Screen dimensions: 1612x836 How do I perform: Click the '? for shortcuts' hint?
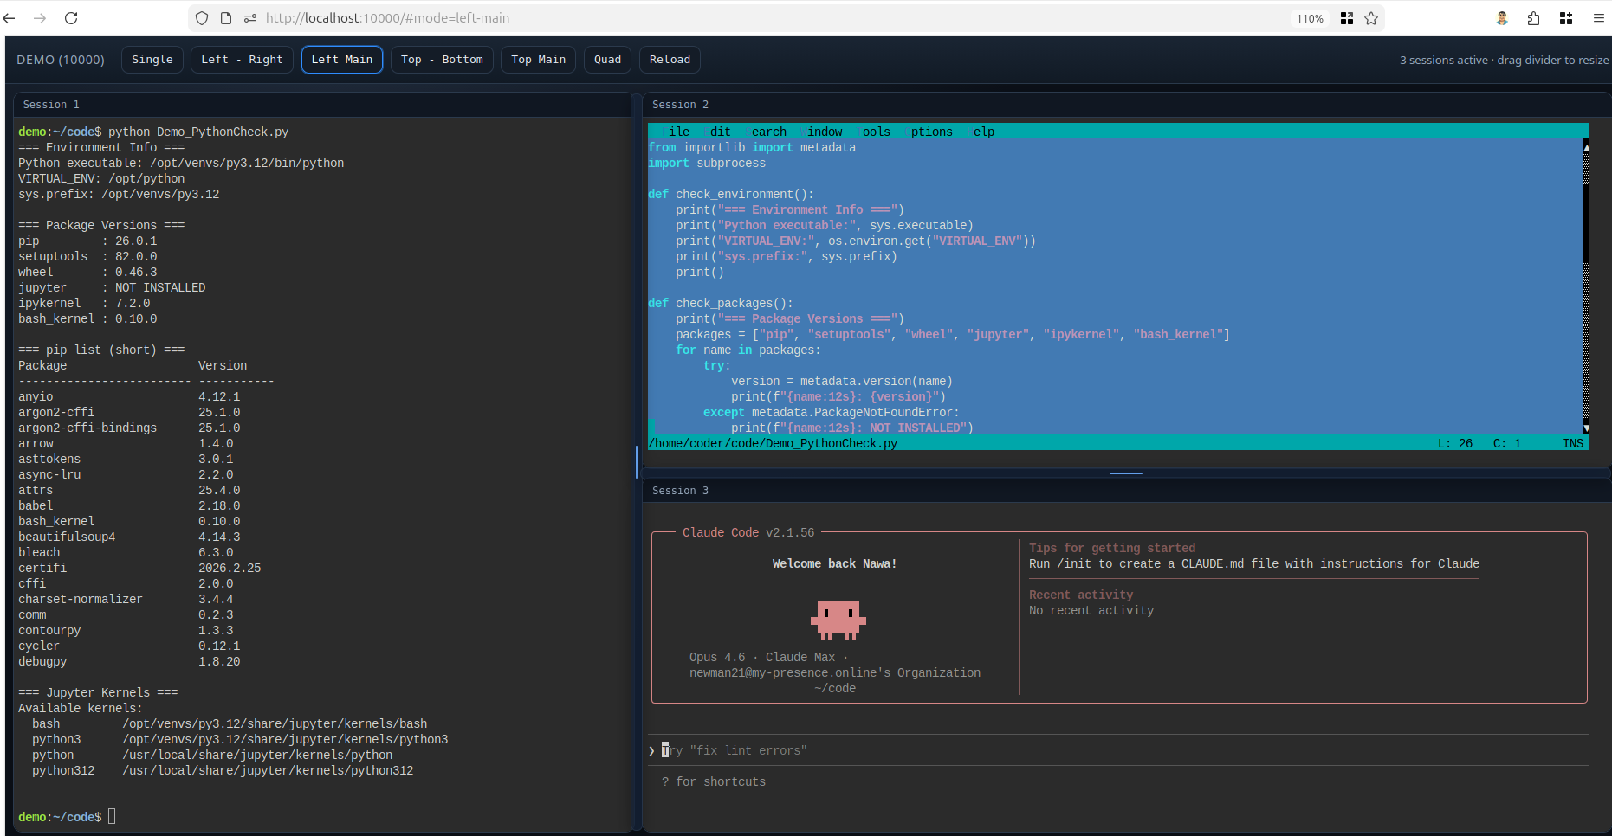point(714,781)
